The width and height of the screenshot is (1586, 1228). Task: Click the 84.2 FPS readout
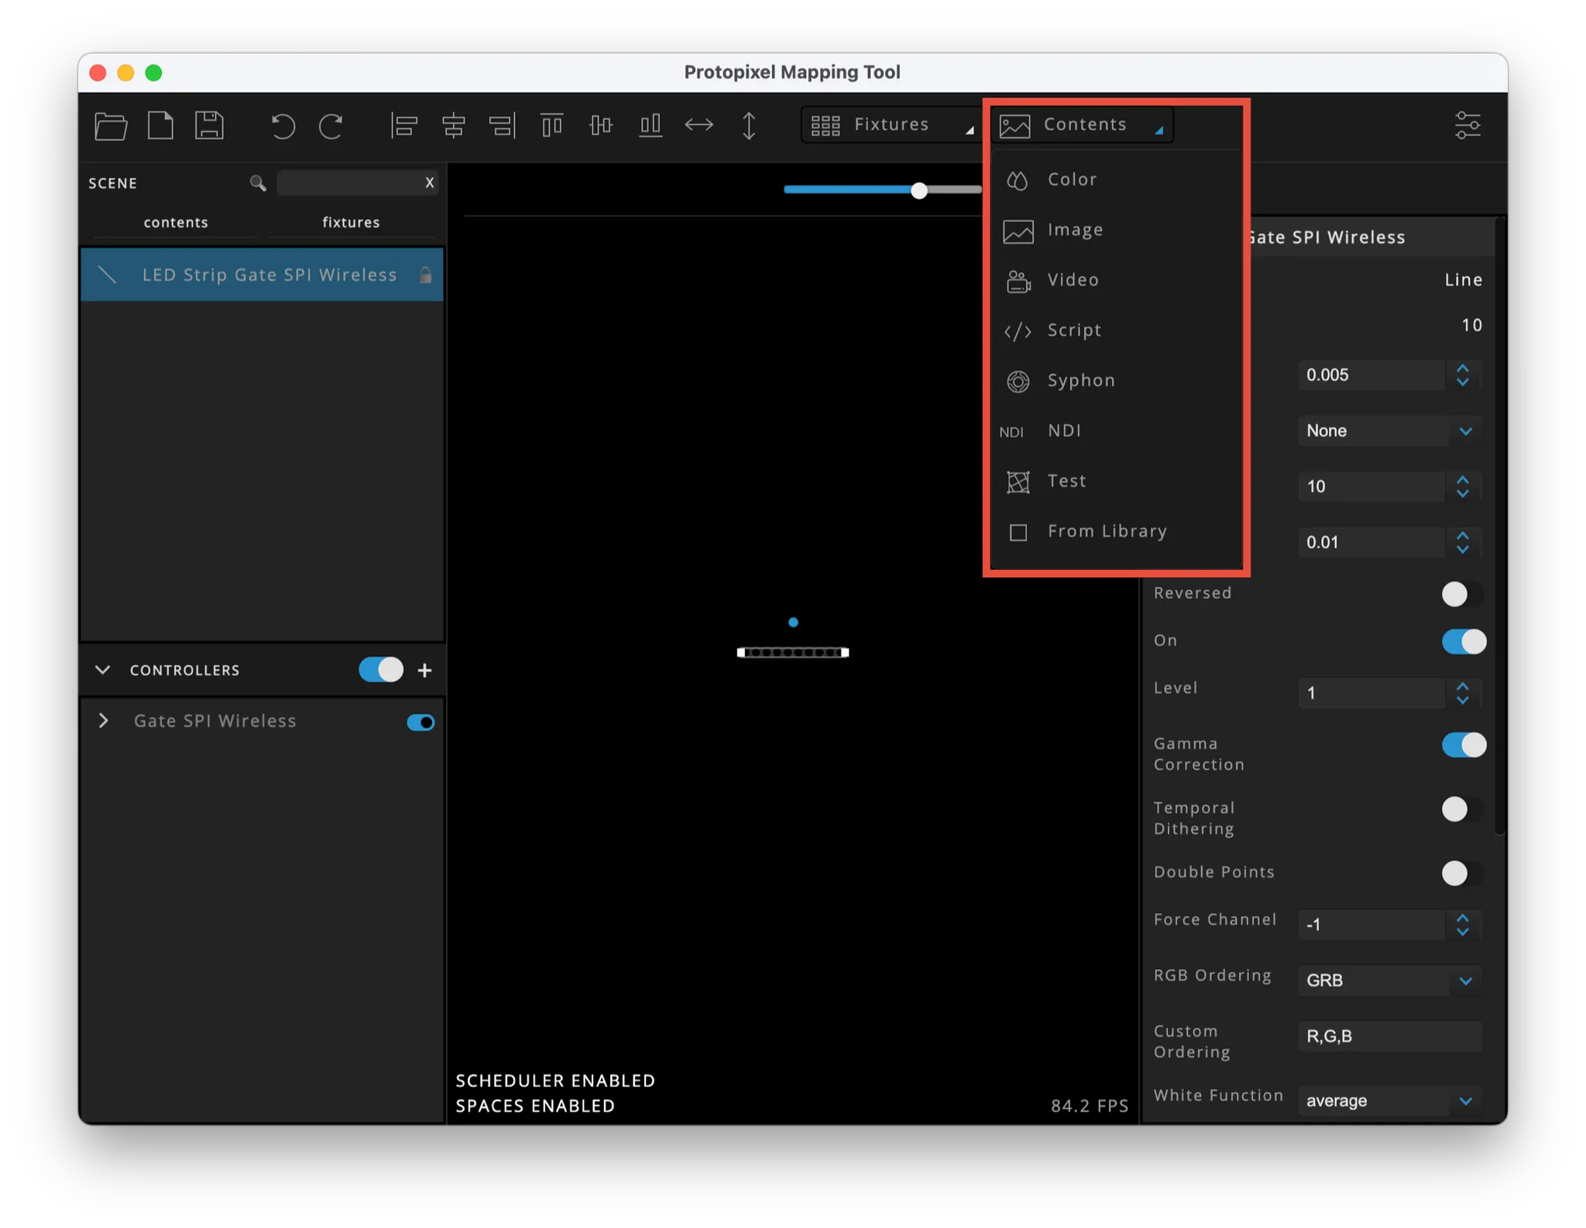coord(1089,1106)
